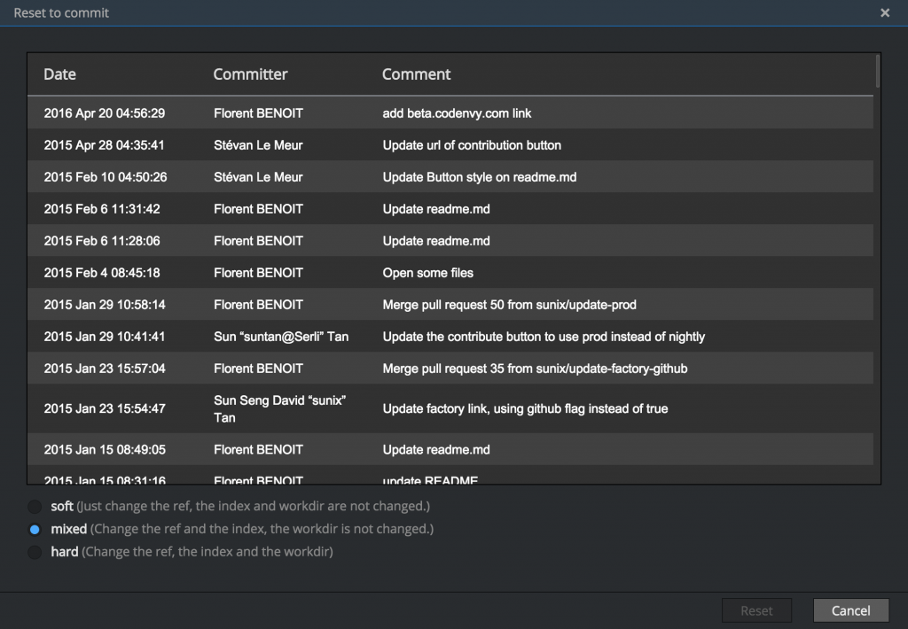Select commit 'Update Button style on readme.md'
This screenshot has height=629, width=908.
479,177
